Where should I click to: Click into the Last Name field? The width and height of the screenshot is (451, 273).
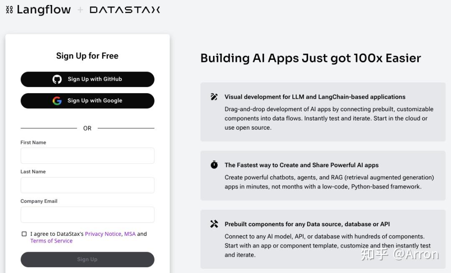tap(87, 185)
